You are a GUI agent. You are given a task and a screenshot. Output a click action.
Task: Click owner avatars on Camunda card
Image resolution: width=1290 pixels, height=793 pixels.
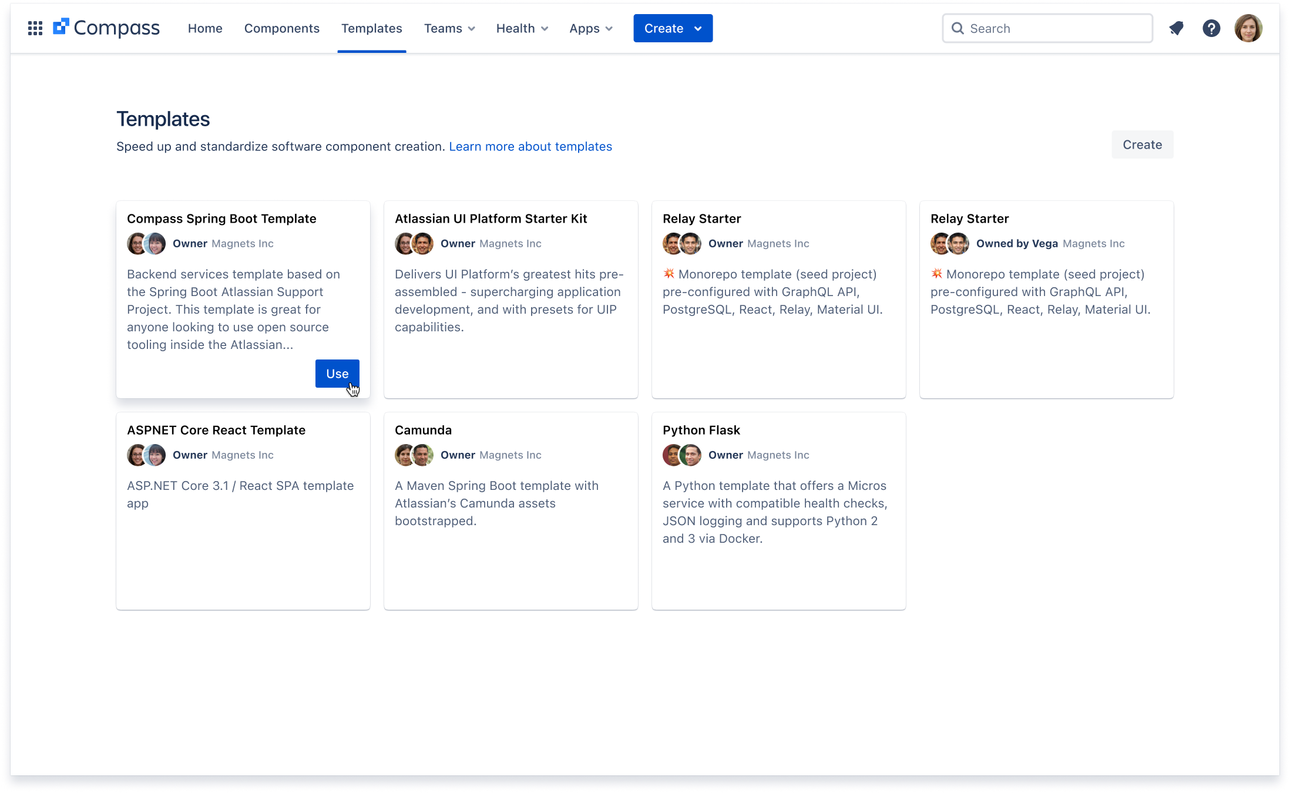click(x=414, y=455)
